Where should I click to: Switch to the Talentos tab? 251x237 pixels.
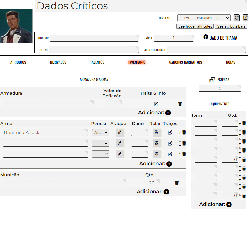point(97,62)
